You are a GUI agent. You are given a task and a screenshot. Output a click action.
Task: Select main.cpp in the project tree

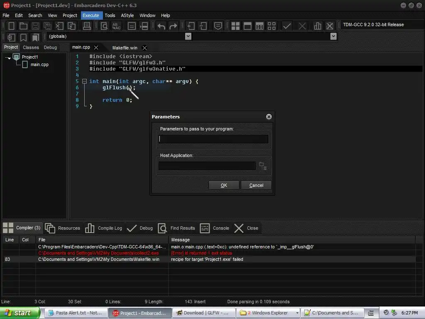39,64
